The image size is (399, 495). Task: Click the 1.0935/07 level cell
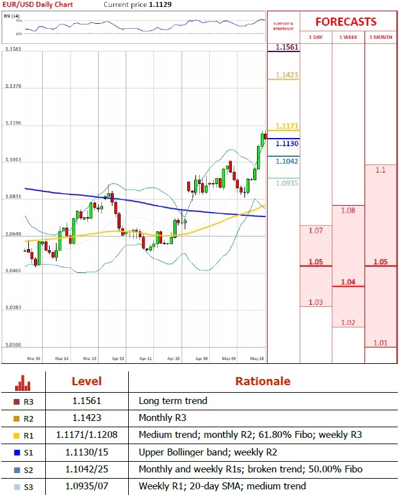pyautogui.click(x=87, y=486)
